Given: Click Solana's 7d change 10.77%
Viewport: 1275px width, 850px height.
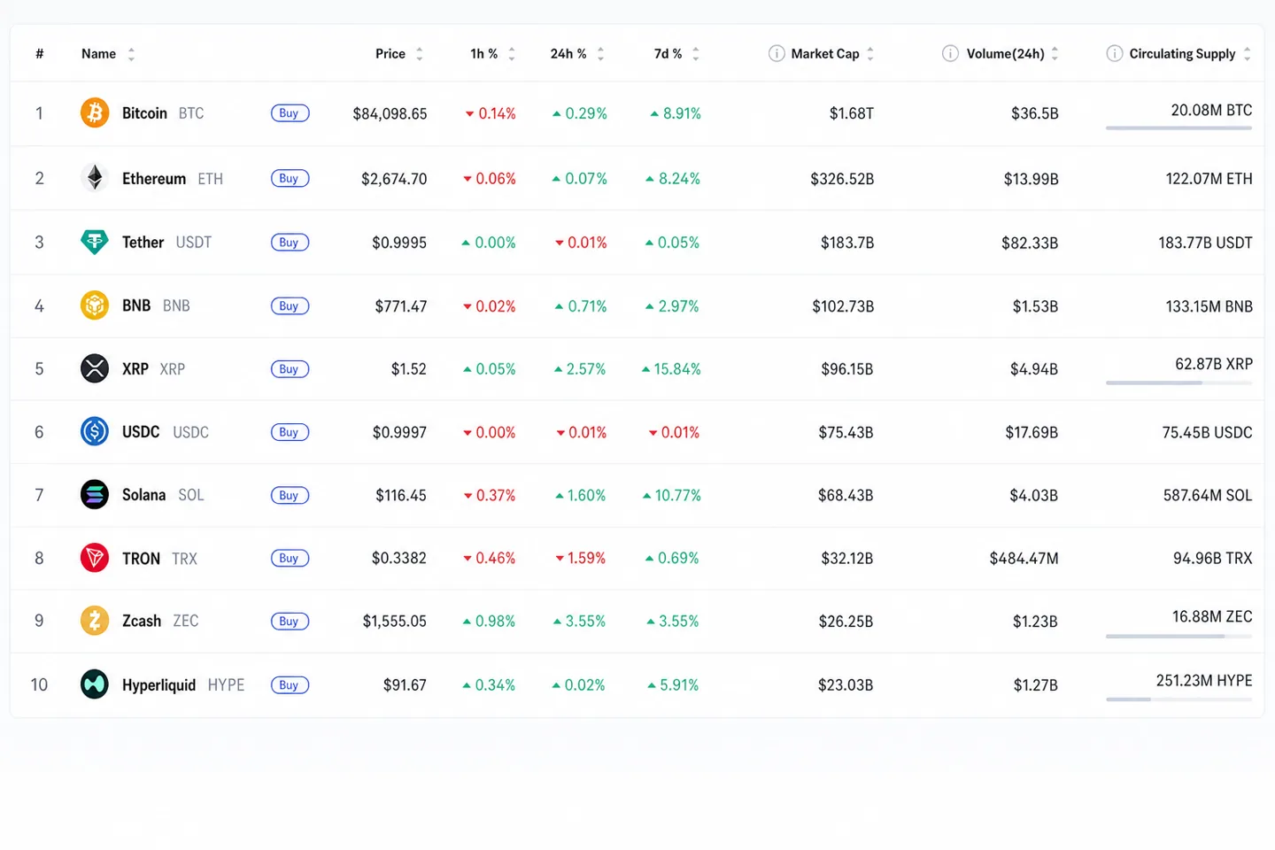Looking at the screenshot, I should pyautogui.click(x=672, y=495).
